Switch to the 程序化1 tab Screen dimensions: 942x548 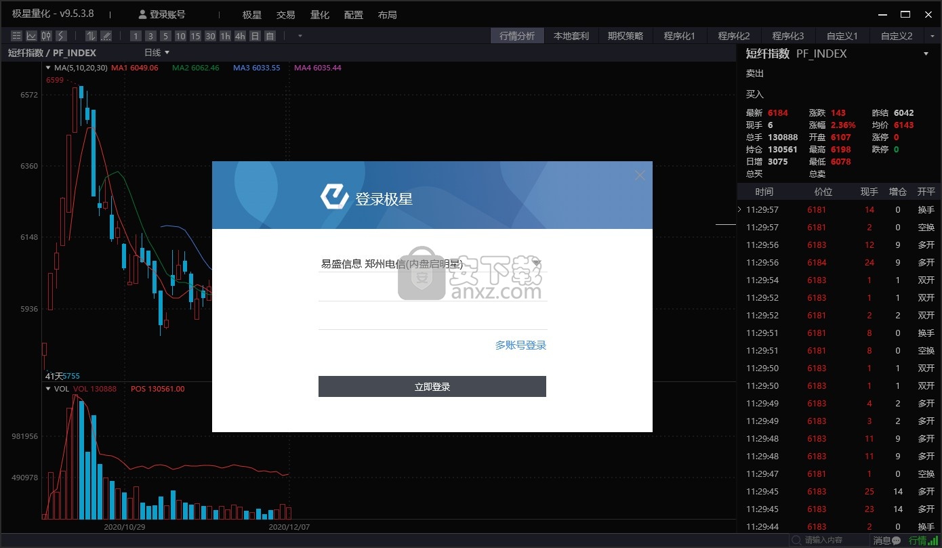[x=680, y=36]
